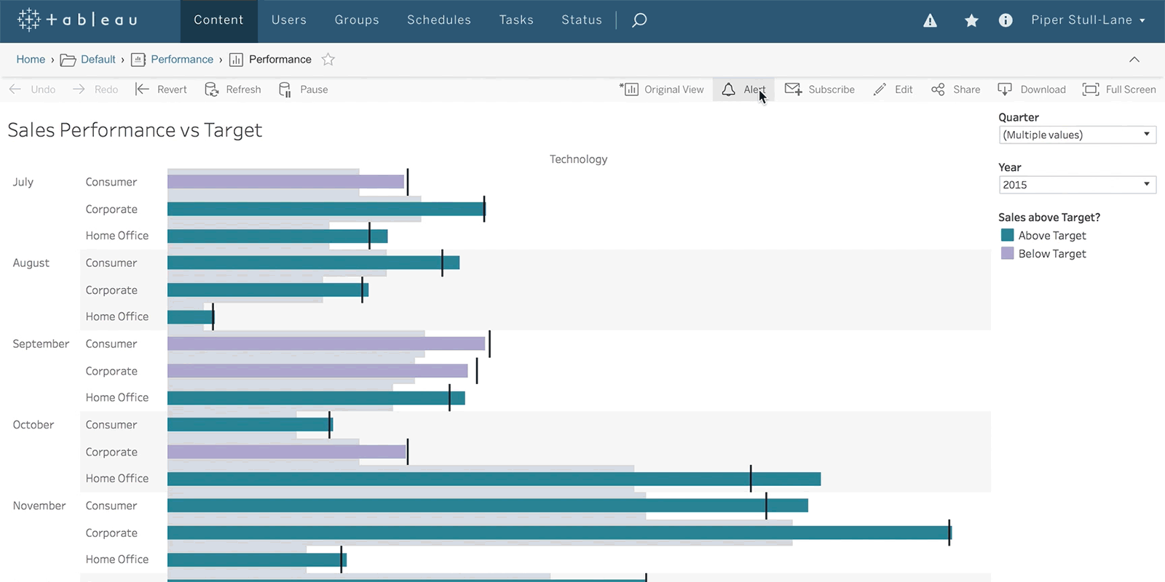Create a data Alert
Image resolution: width=1165 pixels, height=582 pixels.
(743, 89)
